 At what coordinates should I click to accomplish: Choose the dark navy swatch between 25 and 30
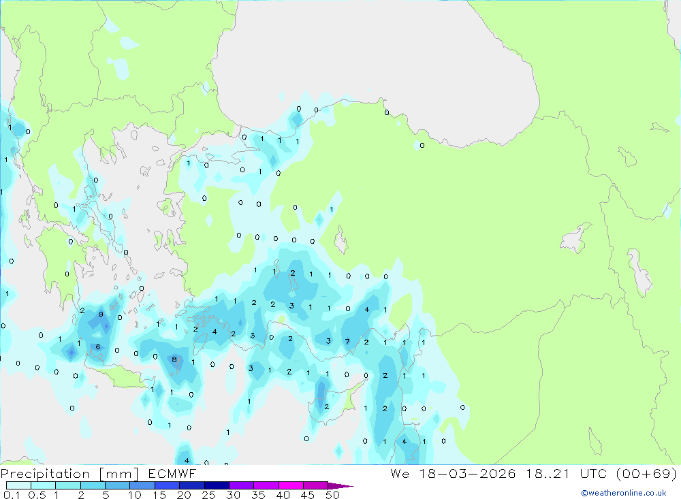coord(217,485)
